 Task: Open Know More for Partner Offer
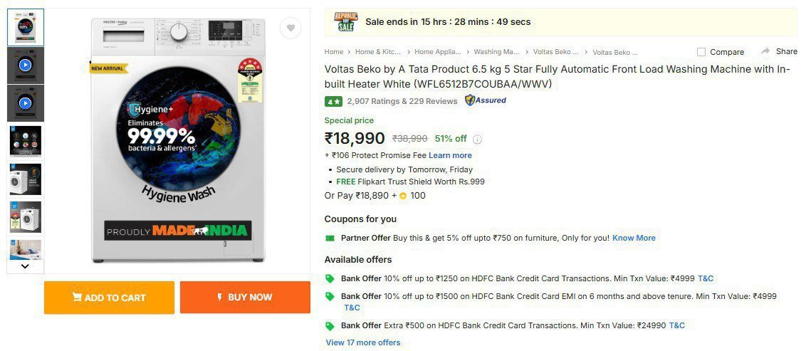(634, 238)
